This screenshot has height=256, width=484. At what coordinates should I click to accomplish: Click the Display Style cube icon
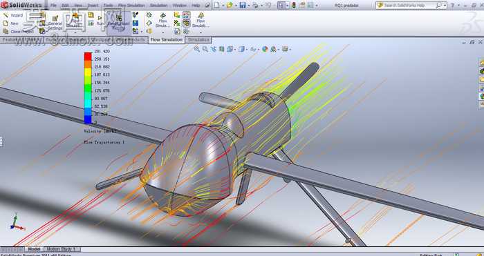241,49
